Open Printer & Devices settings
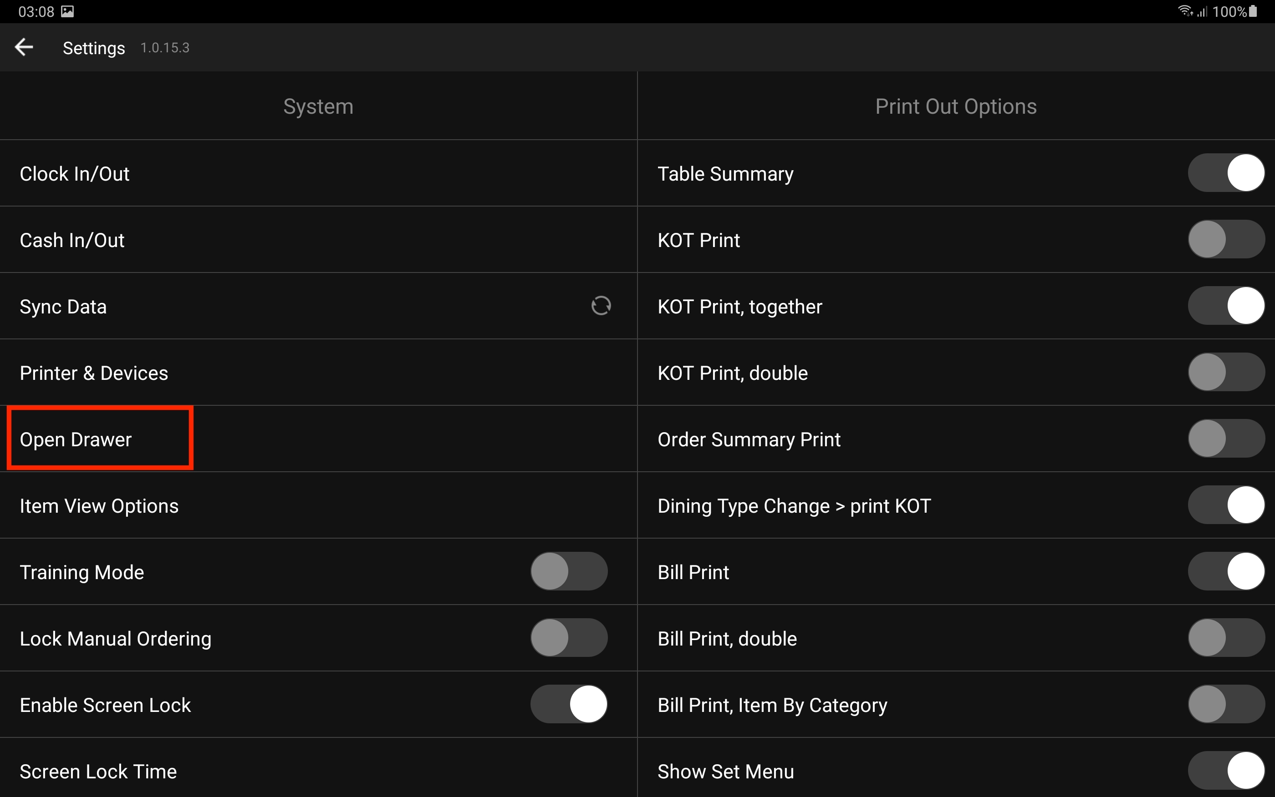Image resolution: width=1275 pixels, height=797 pixels. click(94, 373)
